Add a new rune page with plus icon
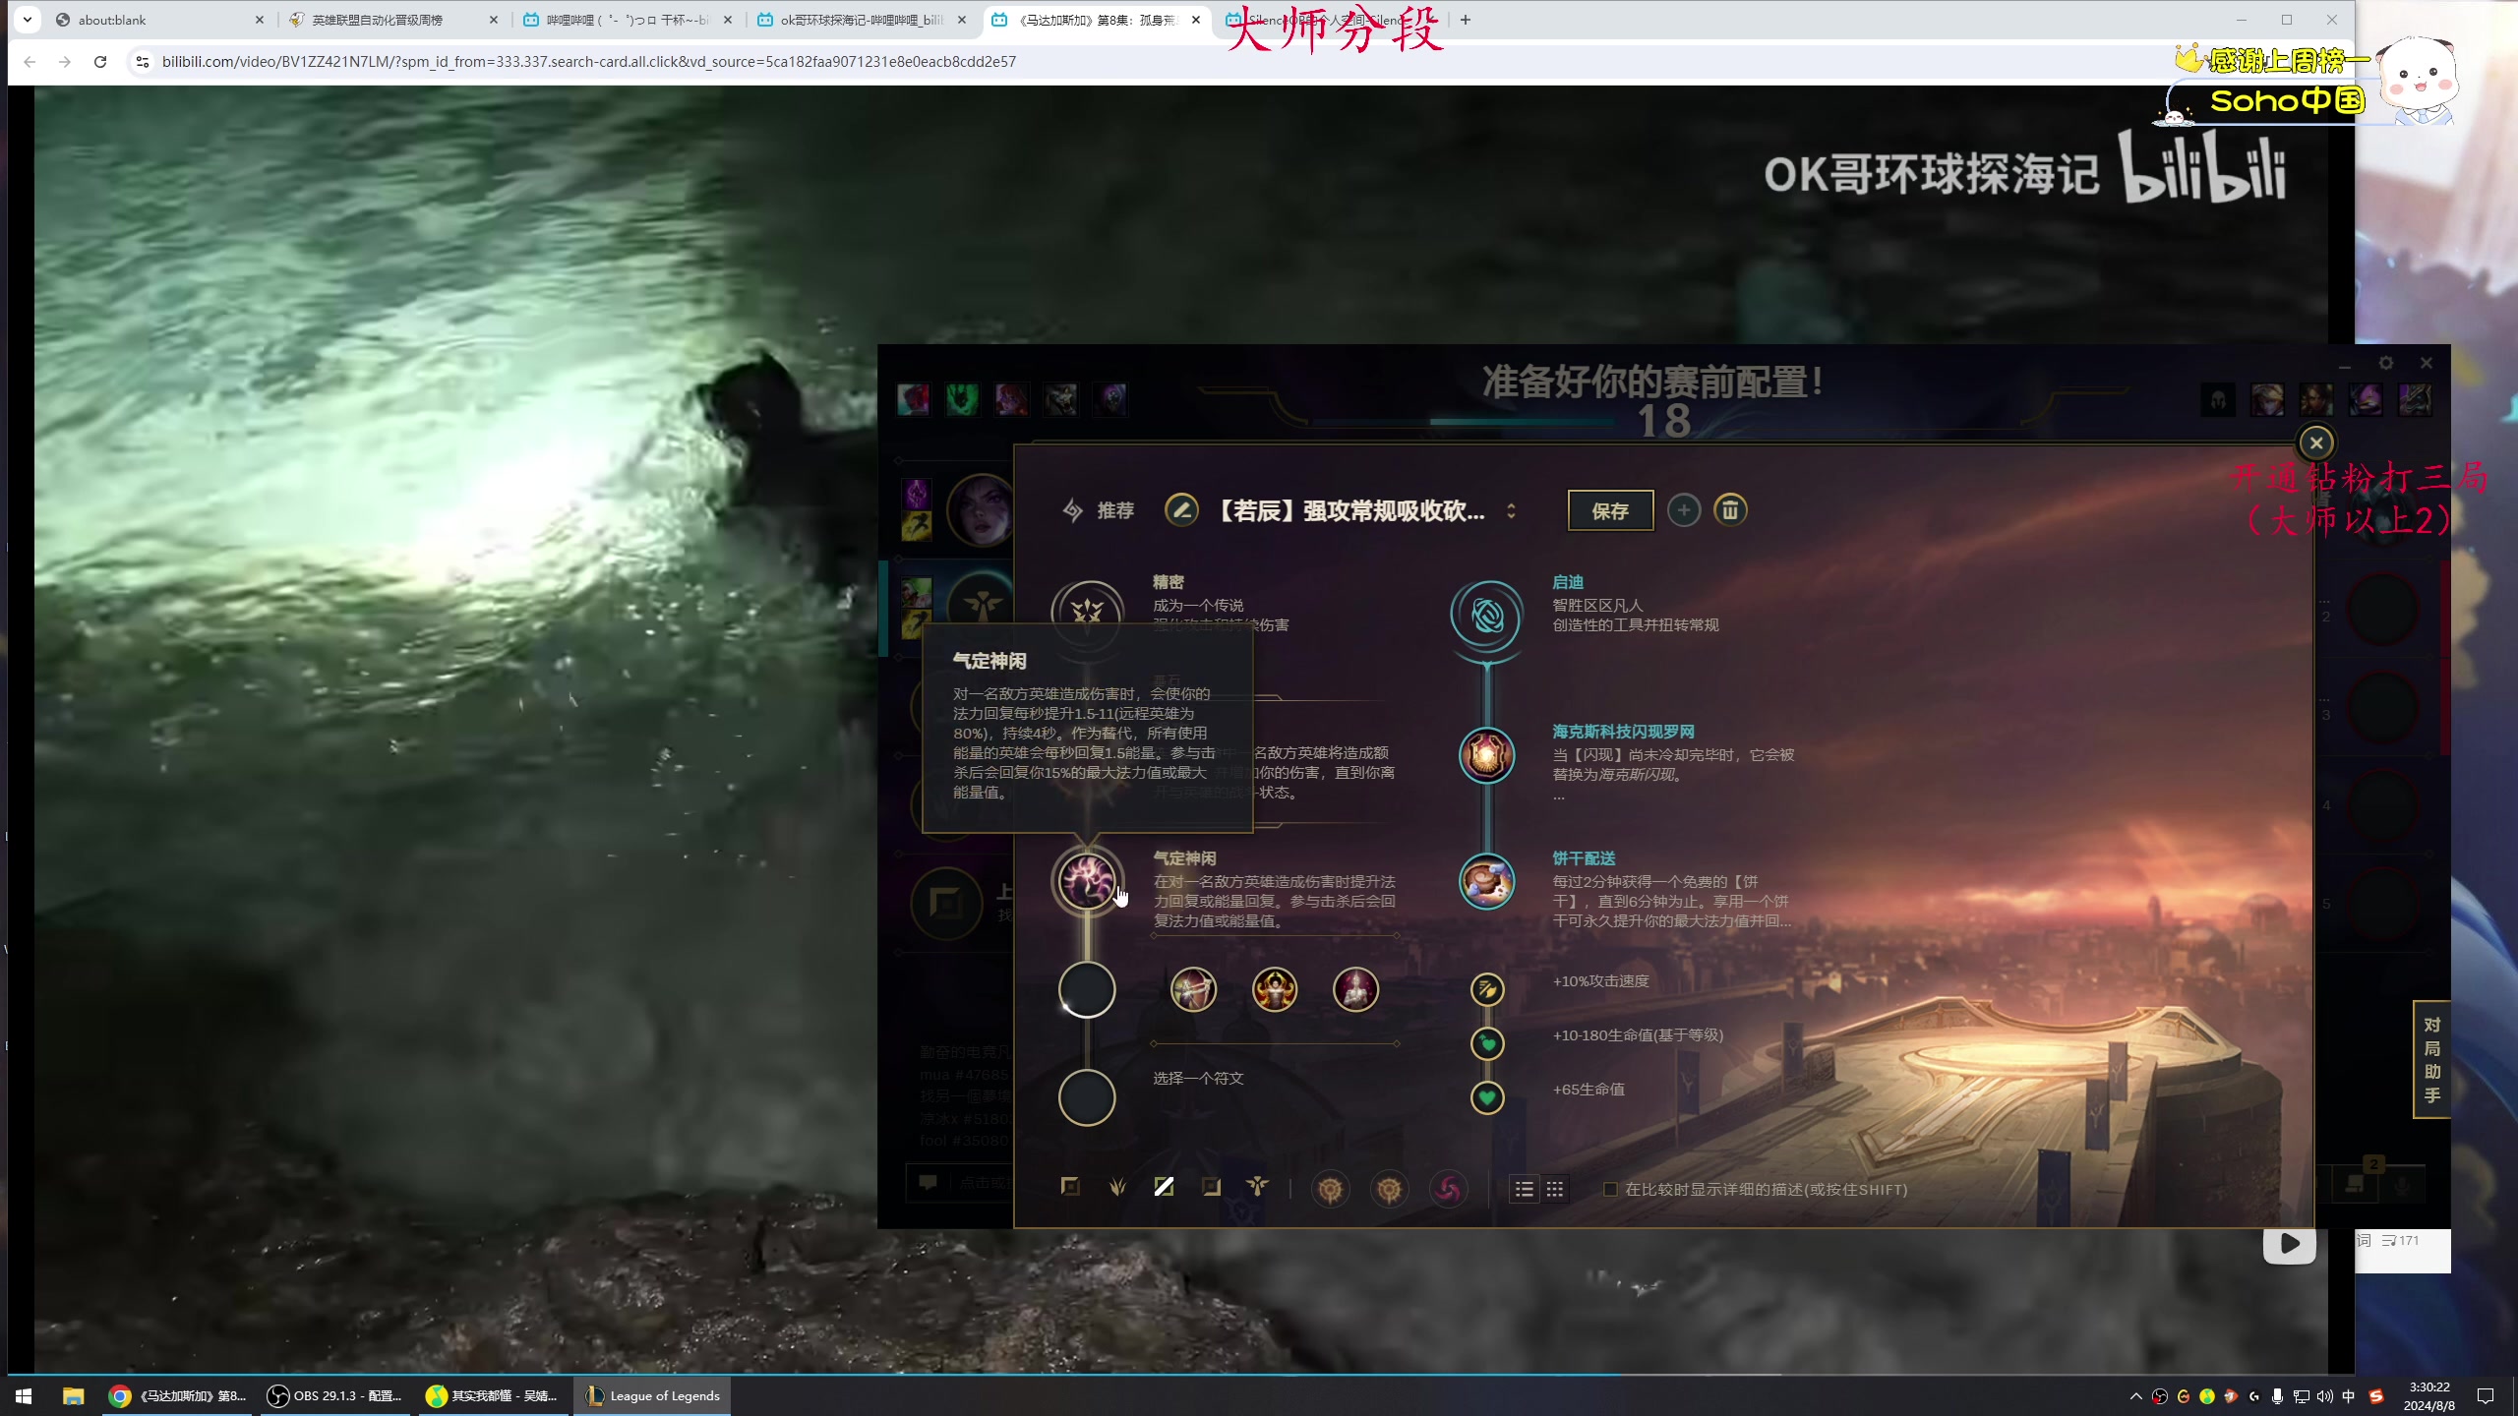The width and height of the screenshot is (2518, 1416). [x=1684, y=510]
